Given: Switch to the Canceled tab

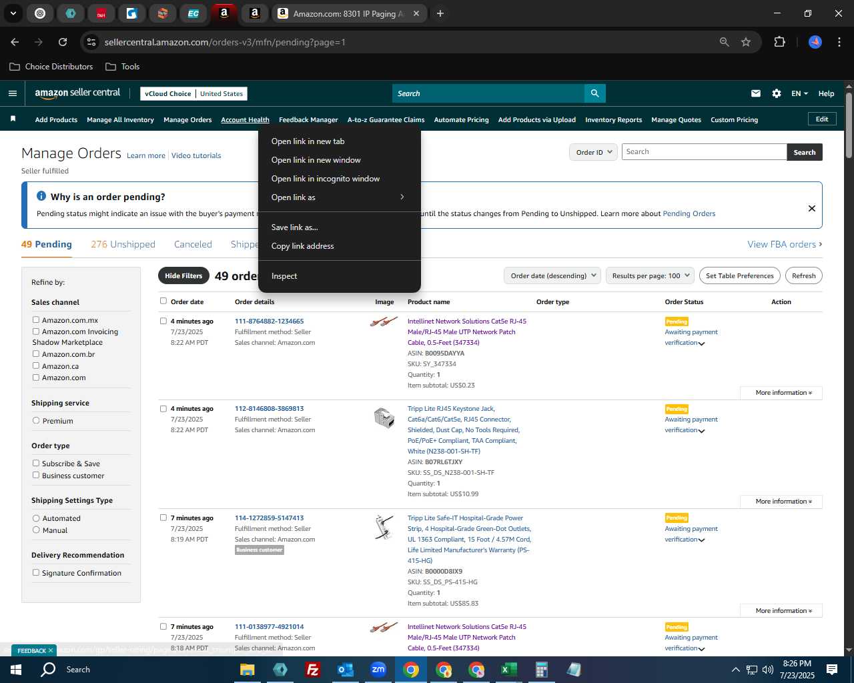Looking at the screenshot, I should [x=193, y=244].
